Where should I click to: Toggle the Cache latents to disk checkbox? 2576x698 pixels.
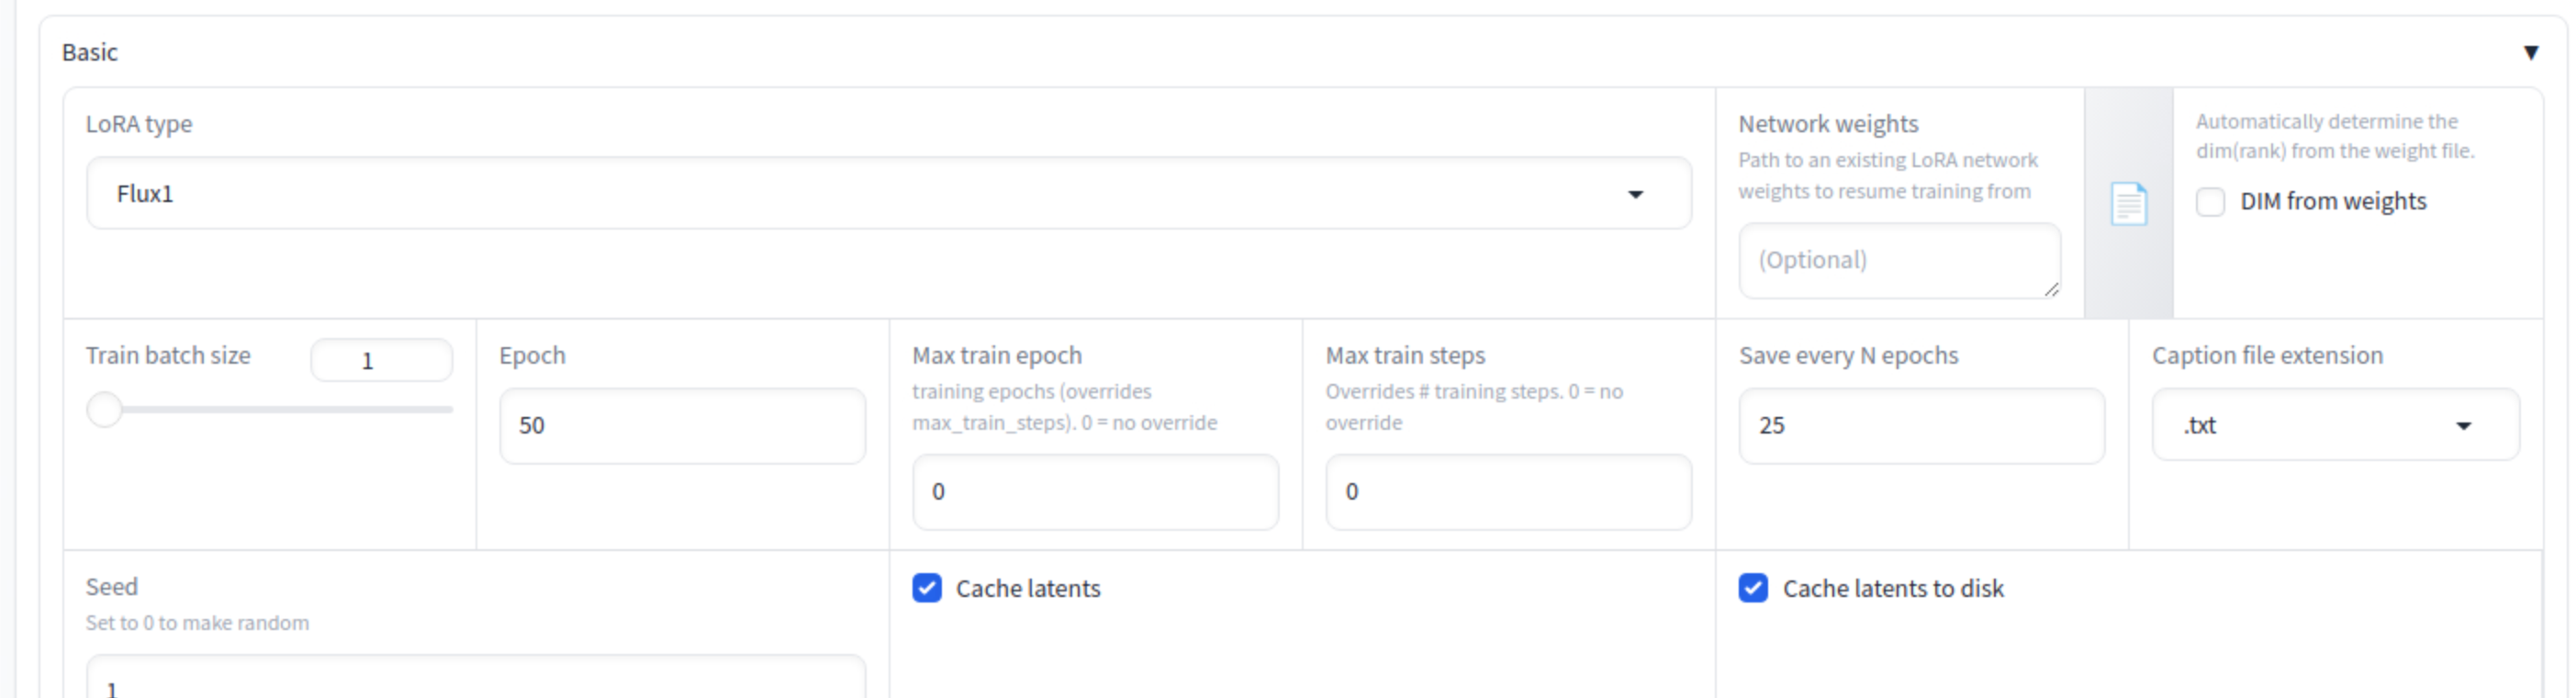click(x=1753, y=588)
